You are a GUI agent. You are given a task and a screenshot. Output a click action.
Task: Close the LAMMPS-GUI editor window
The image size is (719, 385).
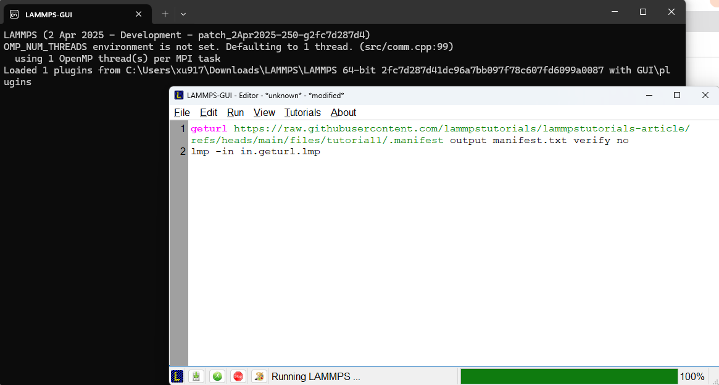click(x=705, y=95)
